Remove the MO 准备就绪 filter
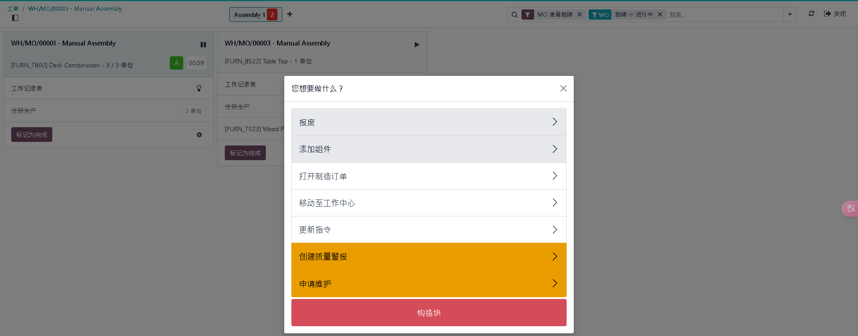The image size is (858, 336). pos(580,14)
